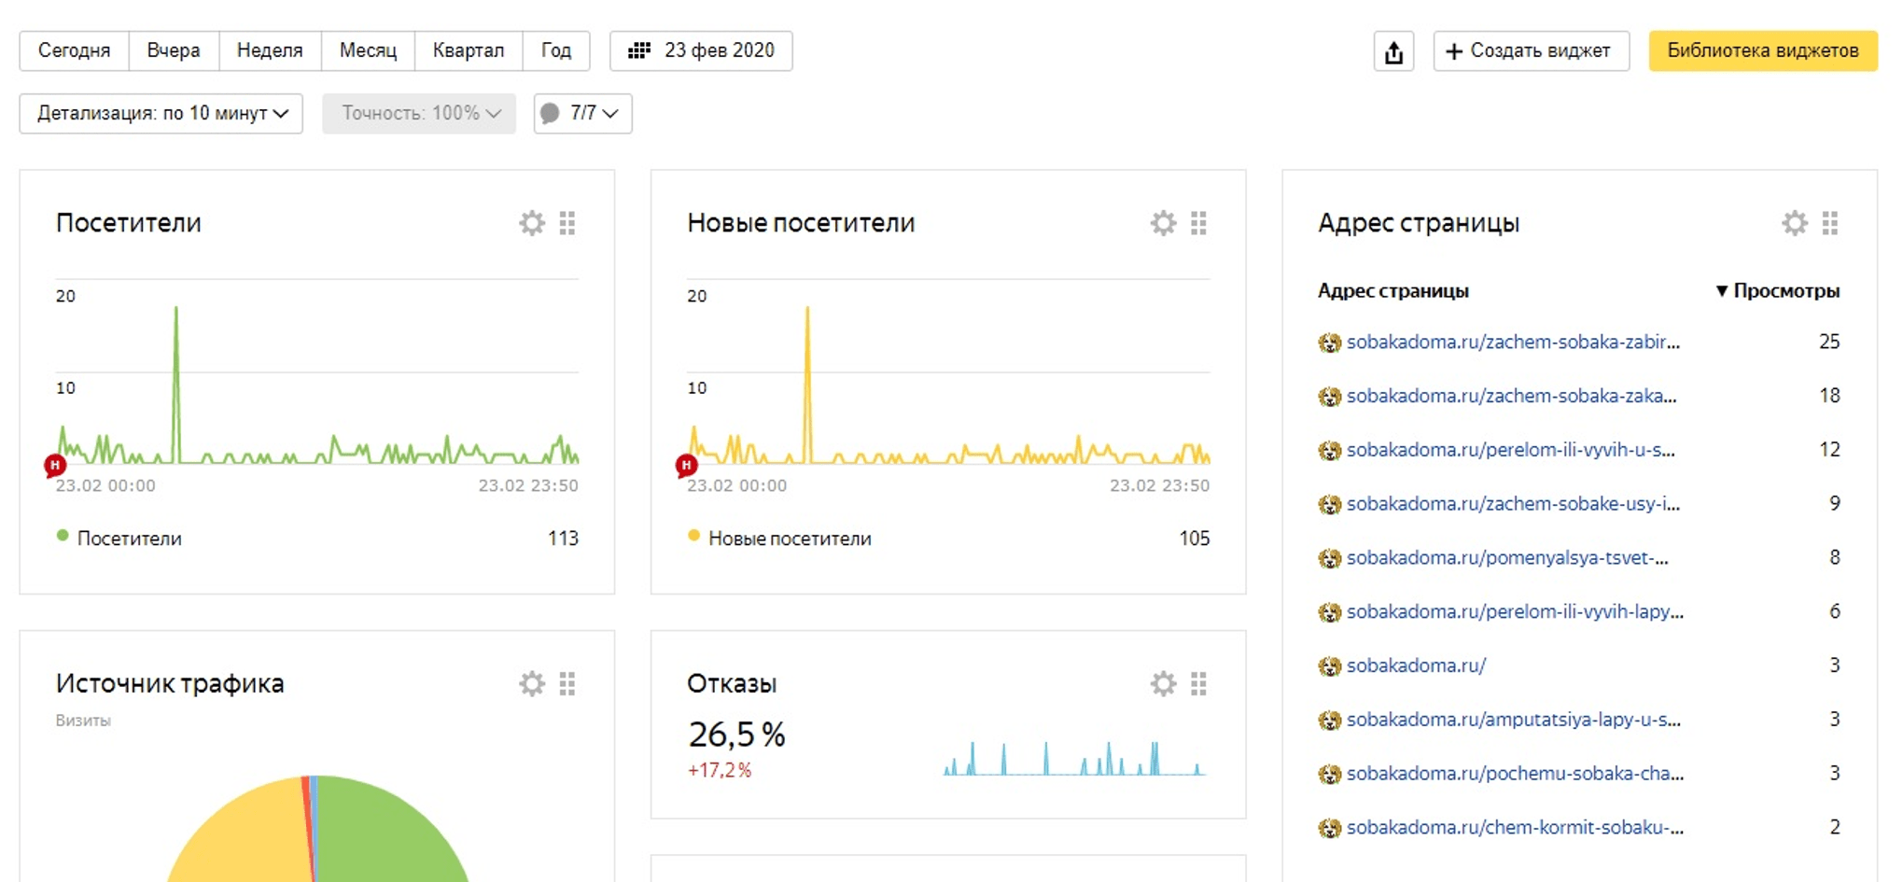Open settings gear of Посетители widget

tap(532, 223)
